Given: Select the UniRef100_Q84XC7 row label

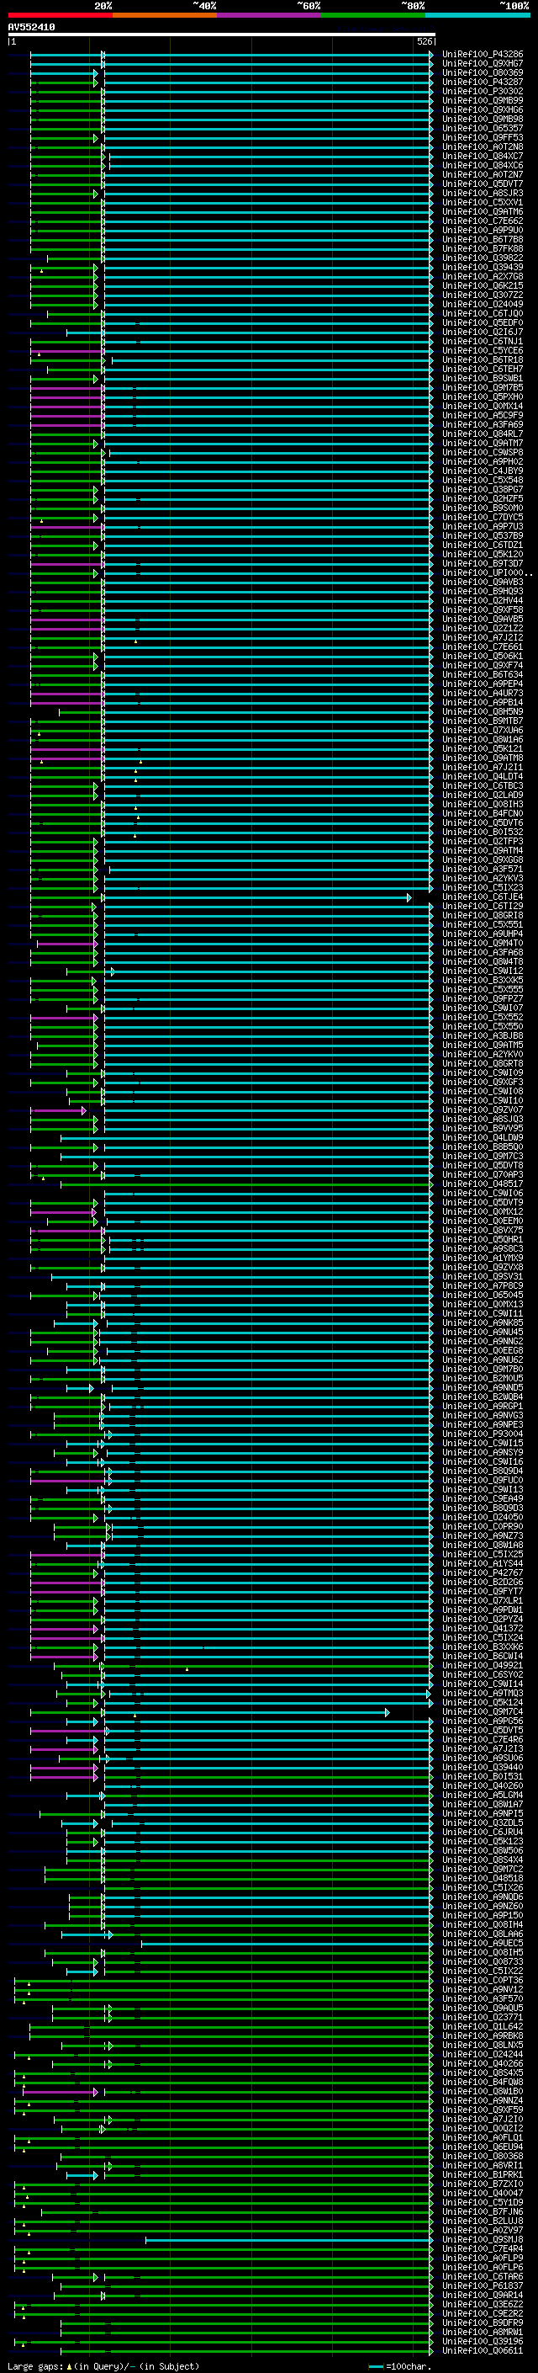Looking at the screenshot, I should tap(483, 157).
